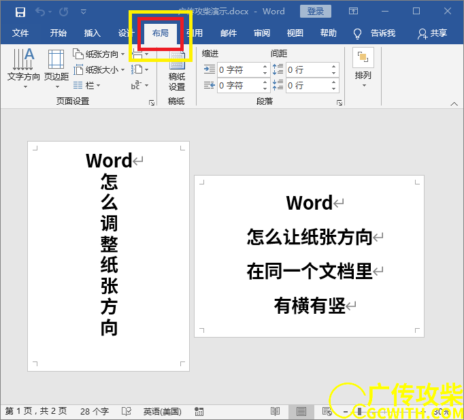This screenshot has height=420, width=464.
Task: Click the left indent value field
Action: click(x=239, y=70)
